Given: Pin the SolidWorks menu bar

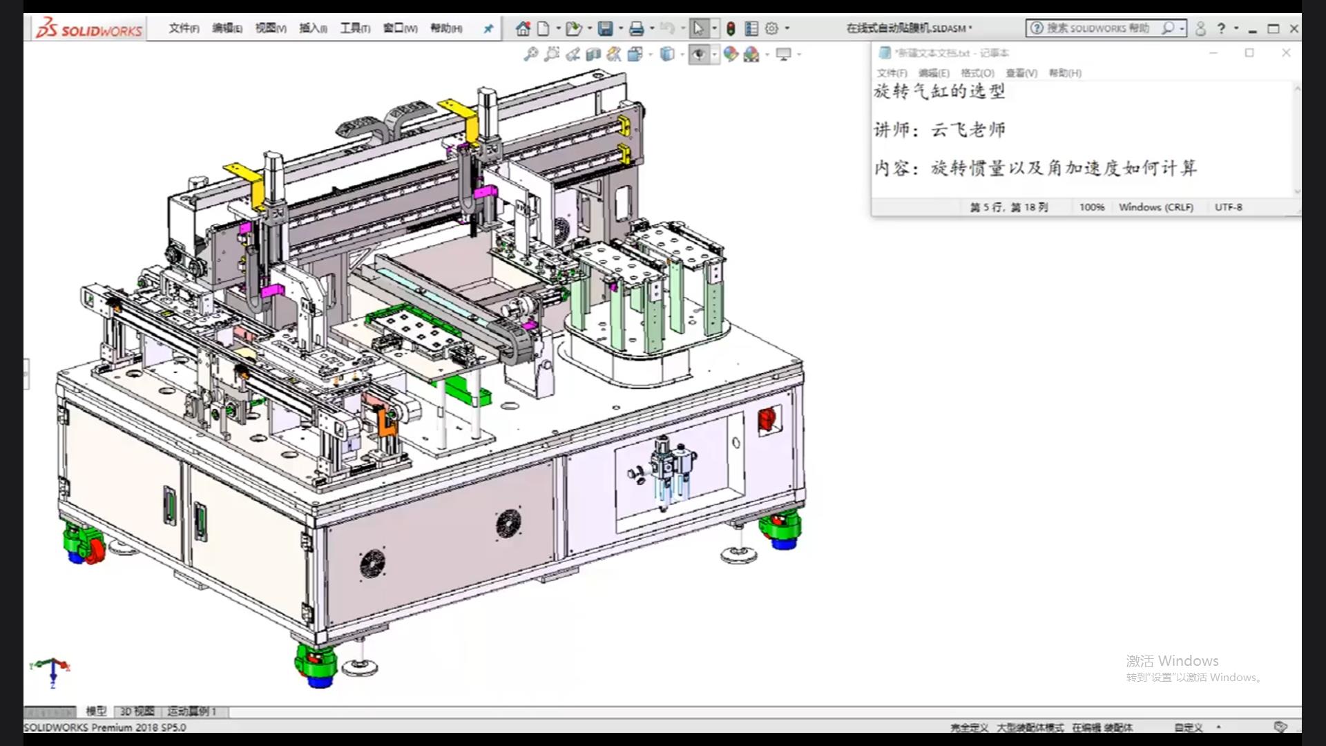Looking at the screenshot, I should click(488, 28).
